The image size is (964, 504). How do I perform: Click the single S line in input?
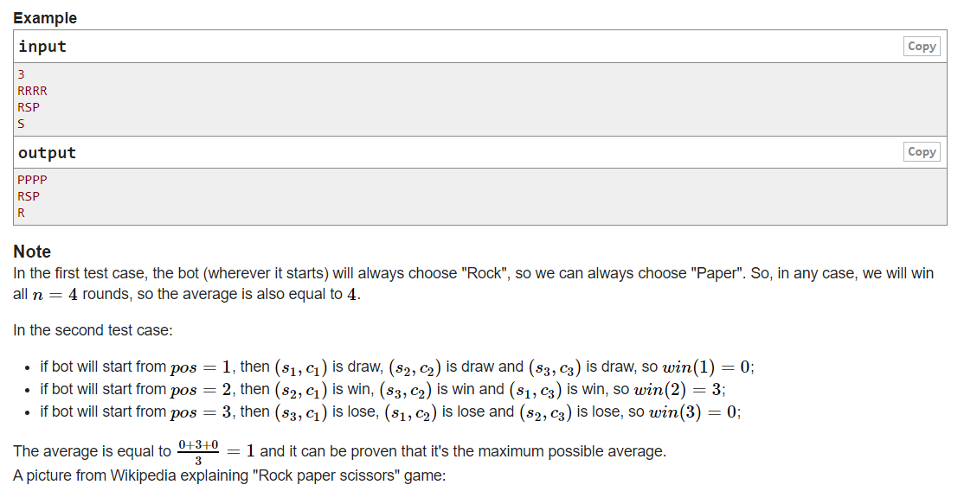pos(21,124)
